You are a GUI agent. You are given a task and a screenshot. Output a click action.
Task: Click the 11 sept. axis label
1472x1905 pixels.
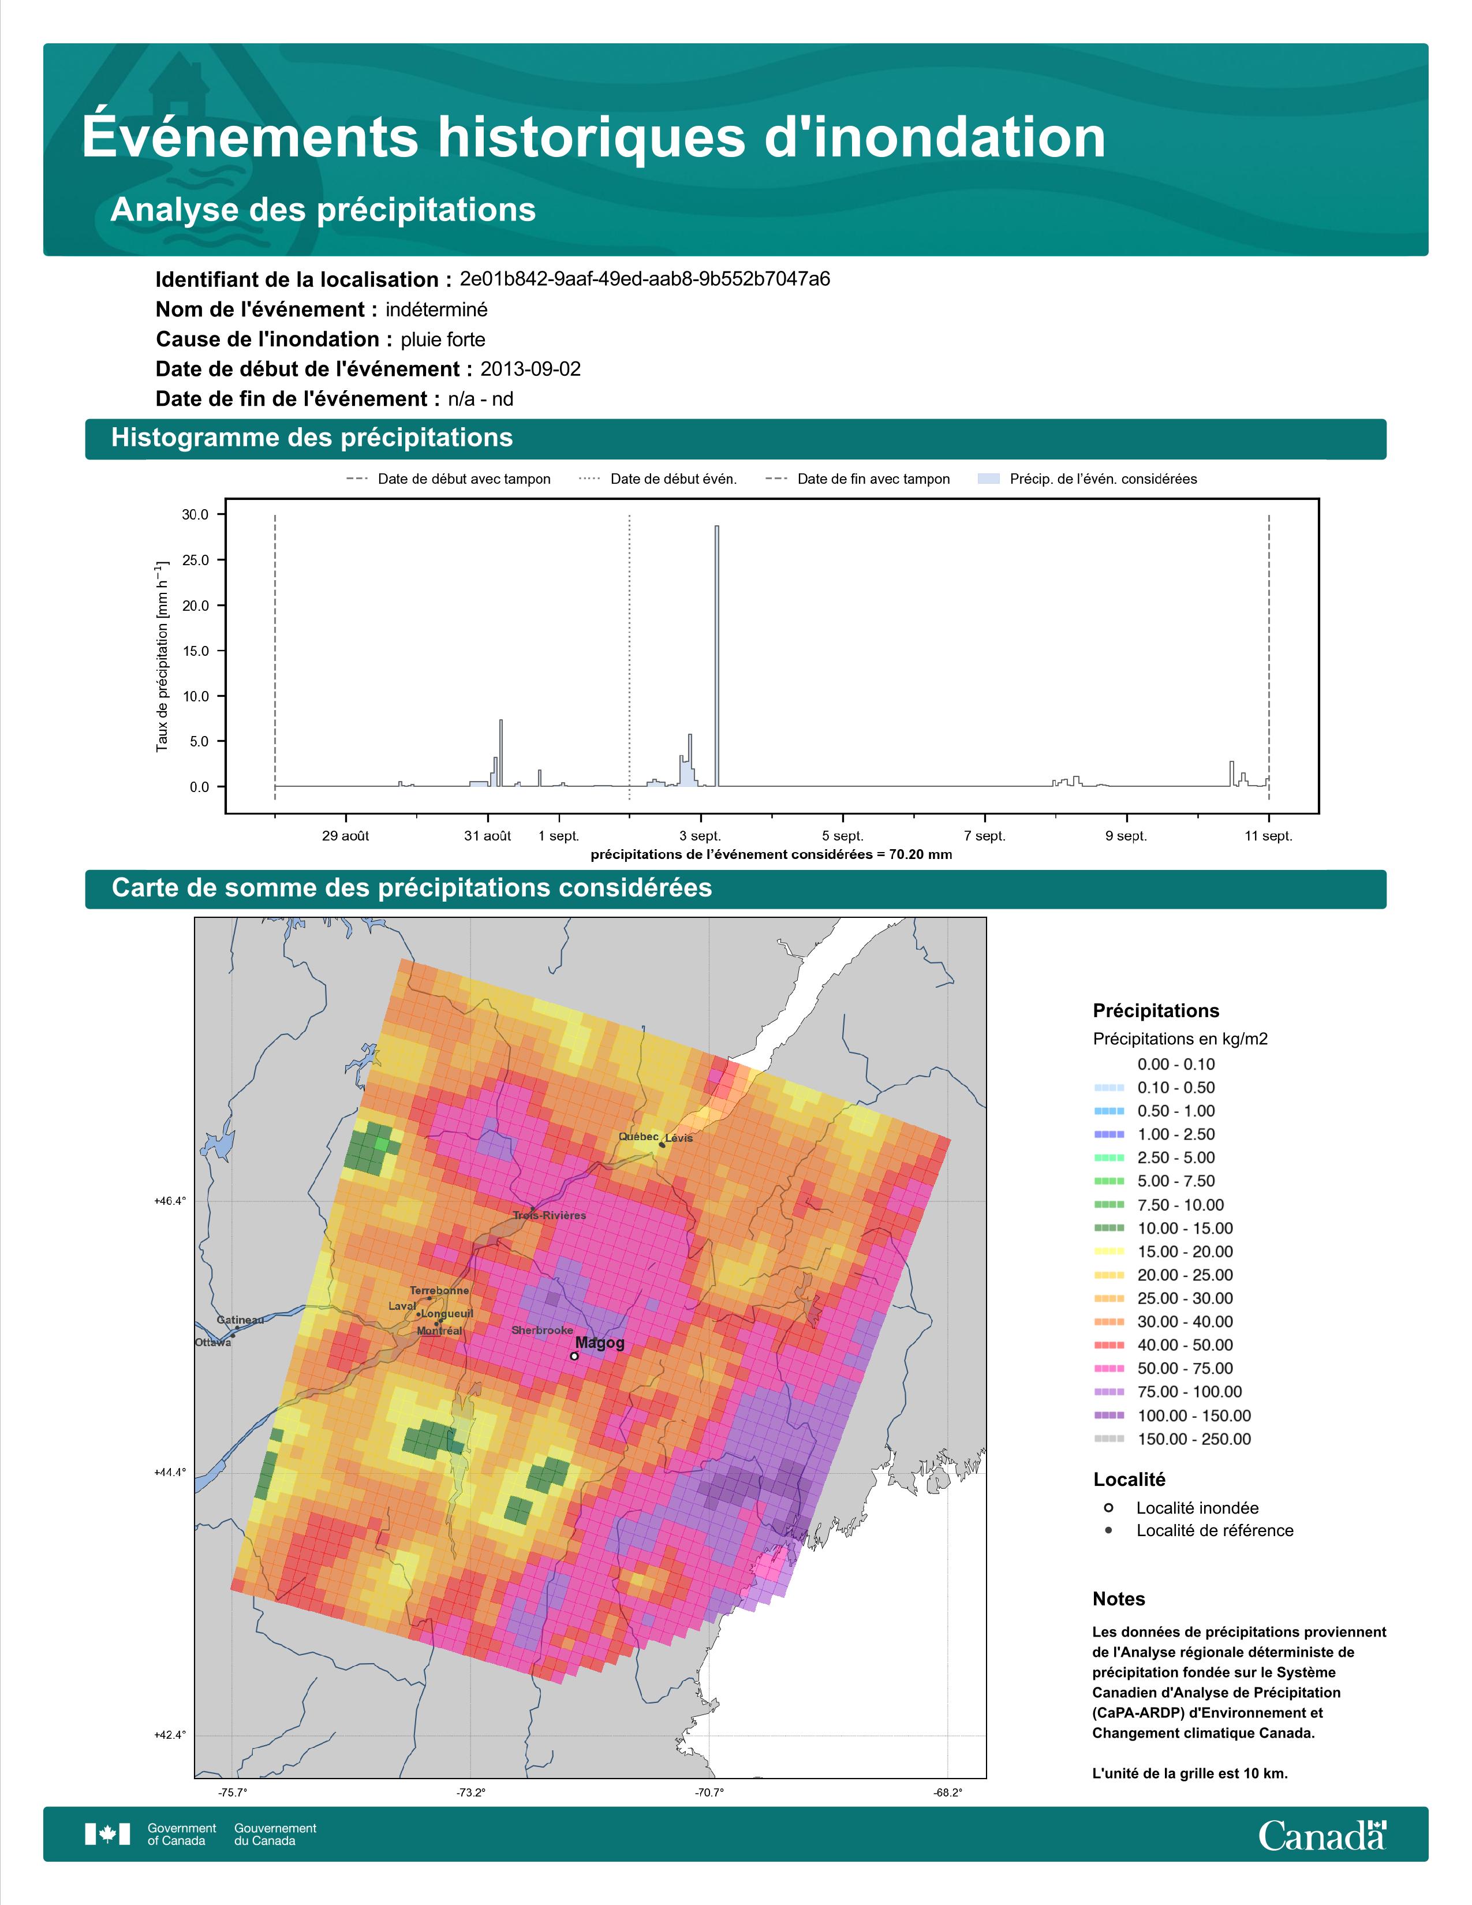[1268, 836]
